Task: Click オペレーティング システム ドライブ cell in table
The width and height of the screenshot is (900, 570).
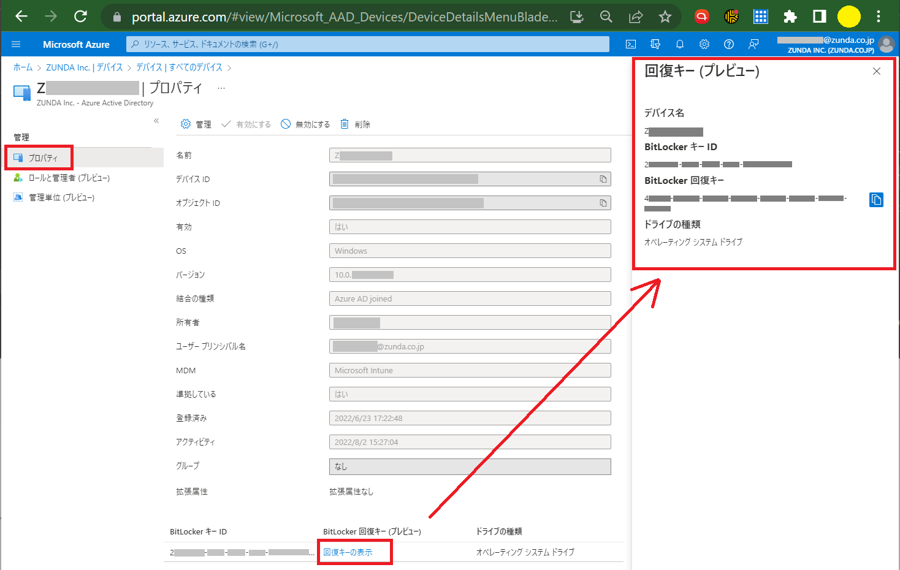Action: point(525,552)
